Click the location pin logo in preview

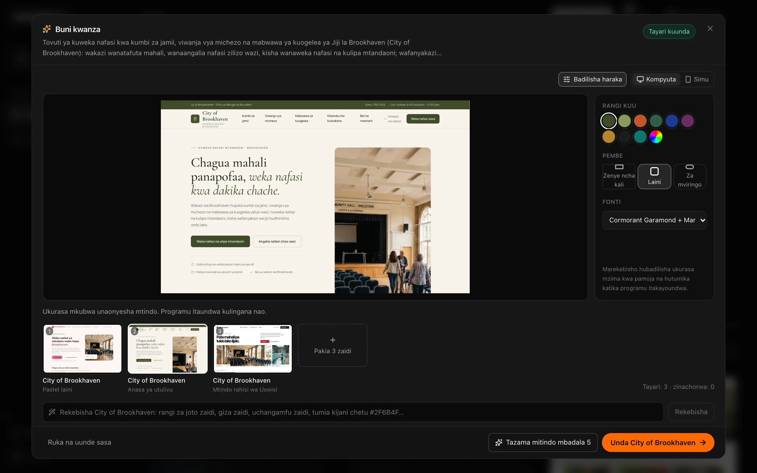click(x=195, y=119)
